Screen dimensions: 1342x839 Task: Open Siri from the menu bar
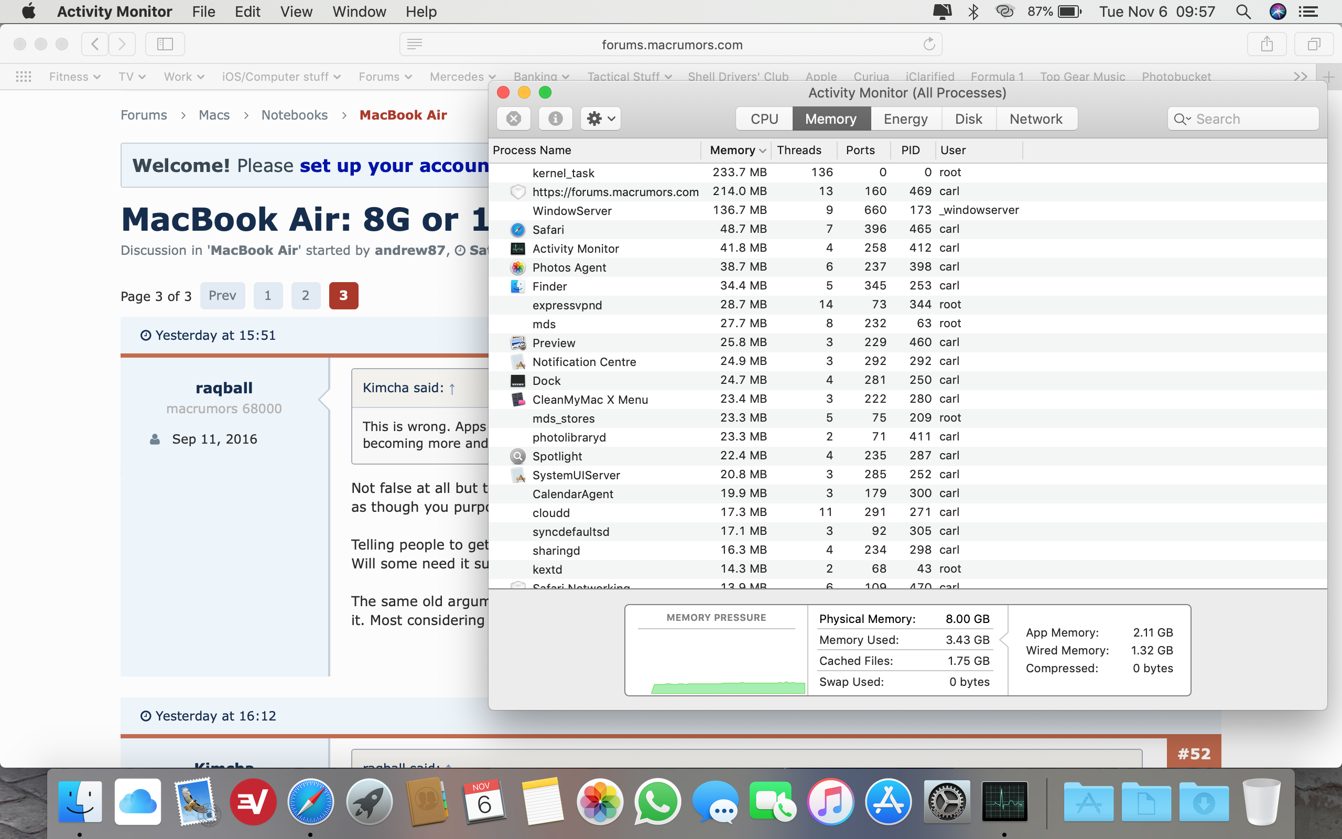pyautogui.click(x=1278, y=12)
